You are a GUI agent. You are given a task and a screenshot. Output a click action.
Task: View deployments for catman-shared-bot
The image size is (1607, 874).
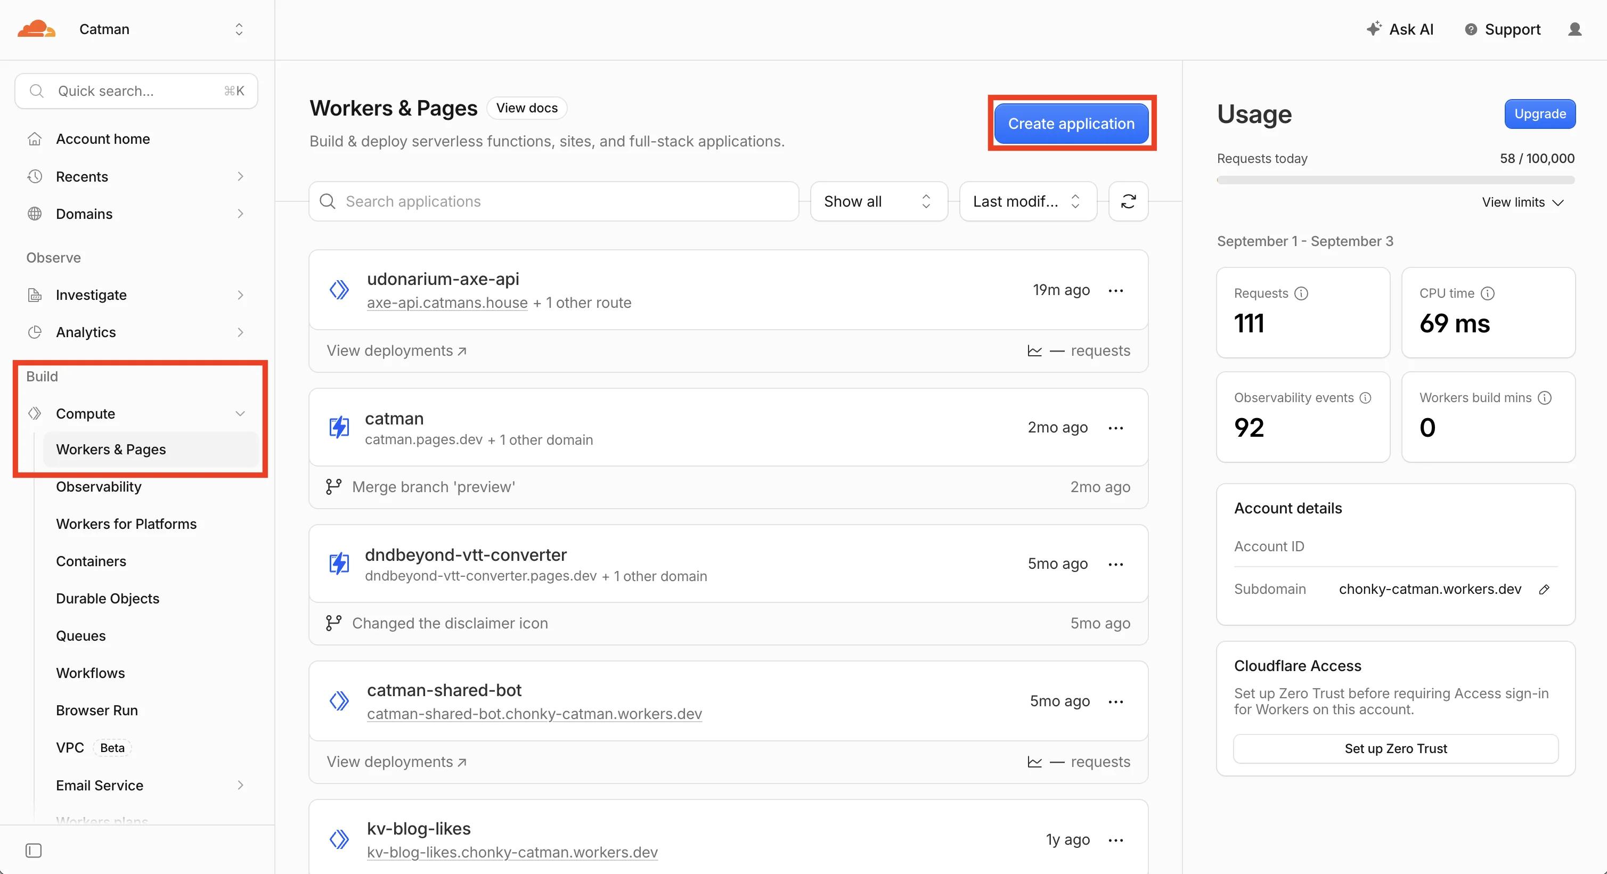(x=397, y=762)
